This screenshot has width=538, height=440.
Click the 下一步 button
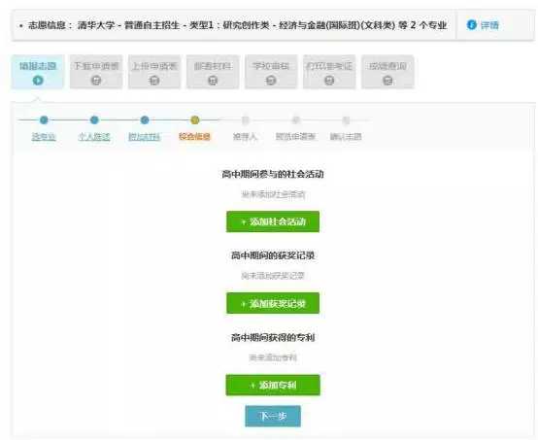[x=273, y=416]
